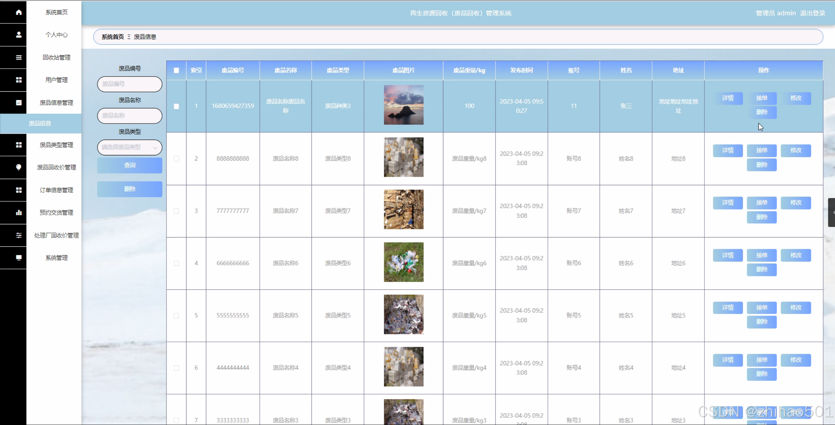The image size is (835, 425).
Task: Check the checkbox for row index 1
Action: [176, 106]
